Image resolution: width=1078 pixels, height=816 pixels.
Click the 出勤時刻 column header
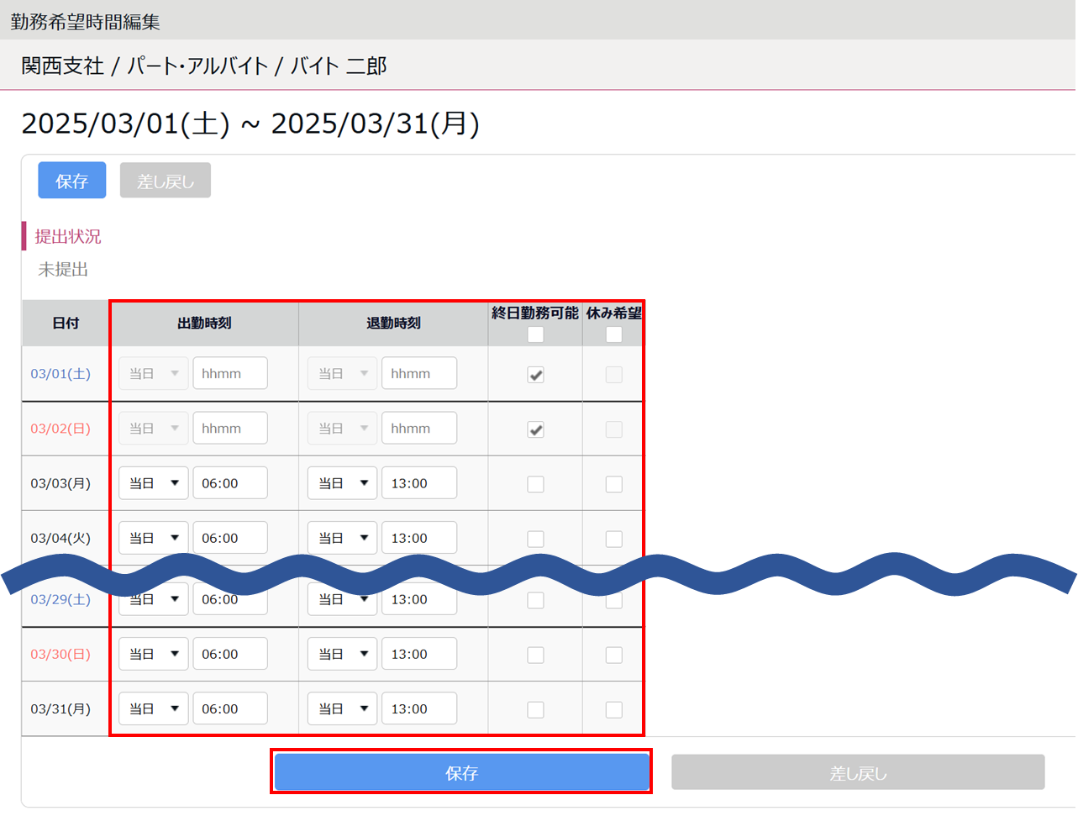[204, 323]
